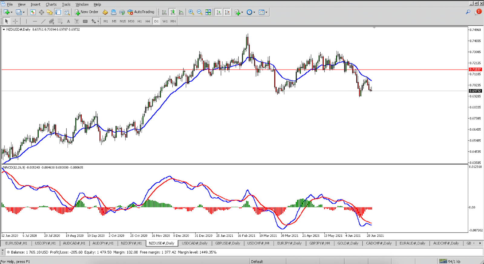
Task: Click the Default profile in status bar
Action: tap(257, 262)
